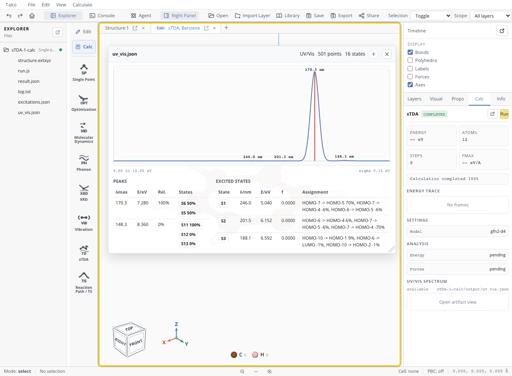Select log.txt file
Image resolution: width=512 pixels, height=376 pixels.
pos(24,92)
